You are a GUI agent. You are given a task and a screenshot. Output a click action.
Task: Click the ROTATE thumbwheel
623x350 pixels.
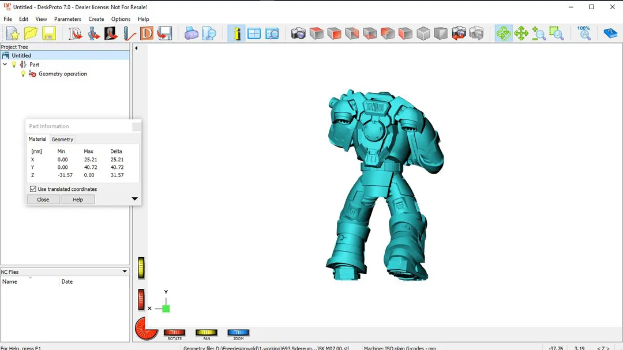174,333
